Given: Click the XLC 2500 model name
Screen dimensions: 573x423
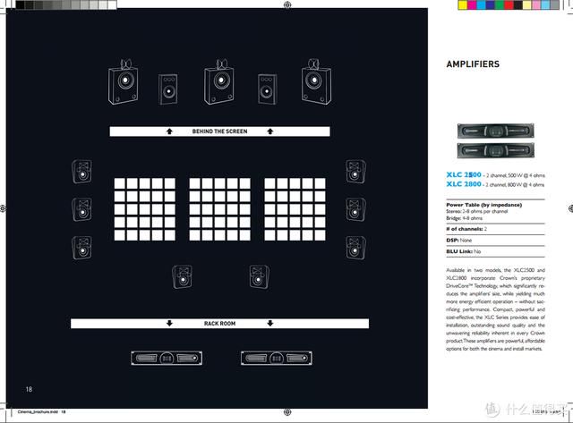Looking at the screenshot, I should point(464,174).
